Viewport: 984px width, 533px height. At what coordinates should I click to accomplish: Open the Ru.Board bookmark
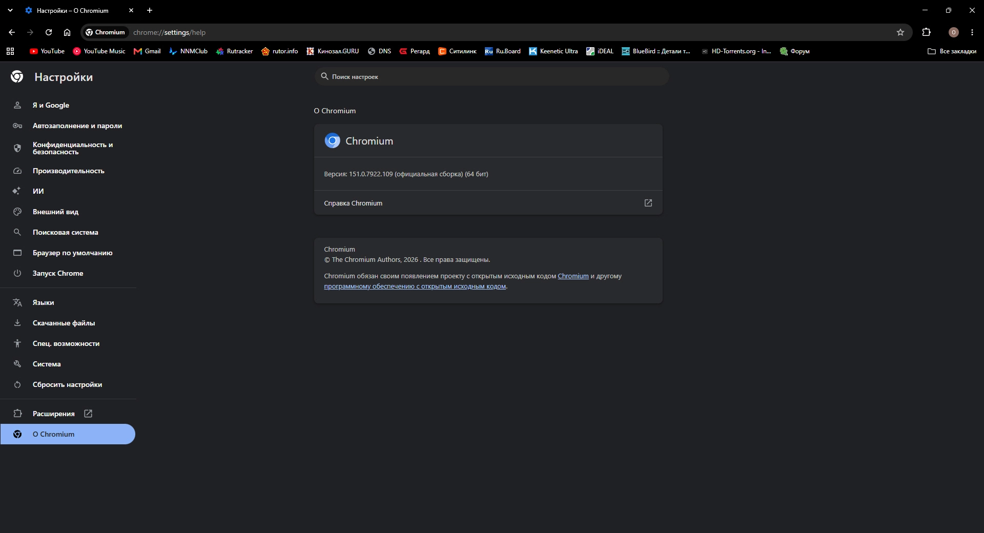503,51
